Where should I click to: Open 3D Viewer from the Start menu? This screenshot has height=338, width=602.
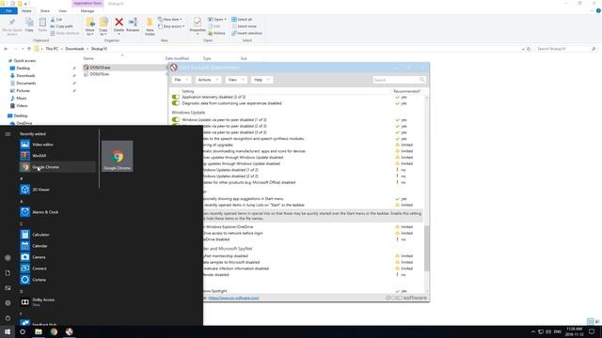57,190
